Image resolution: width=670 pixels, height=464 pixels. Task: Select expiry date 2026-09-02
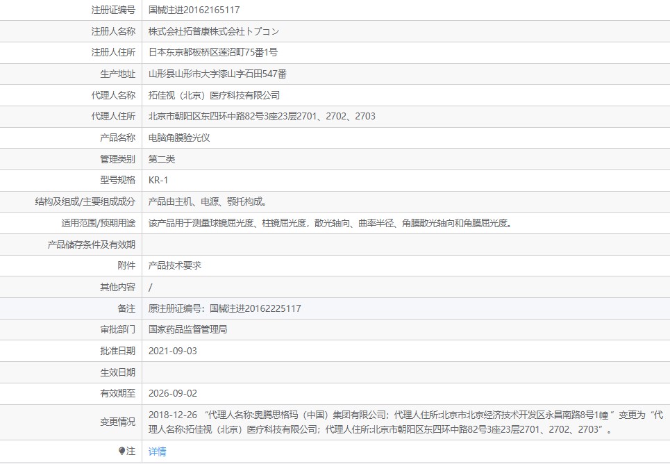click(173, 393)
